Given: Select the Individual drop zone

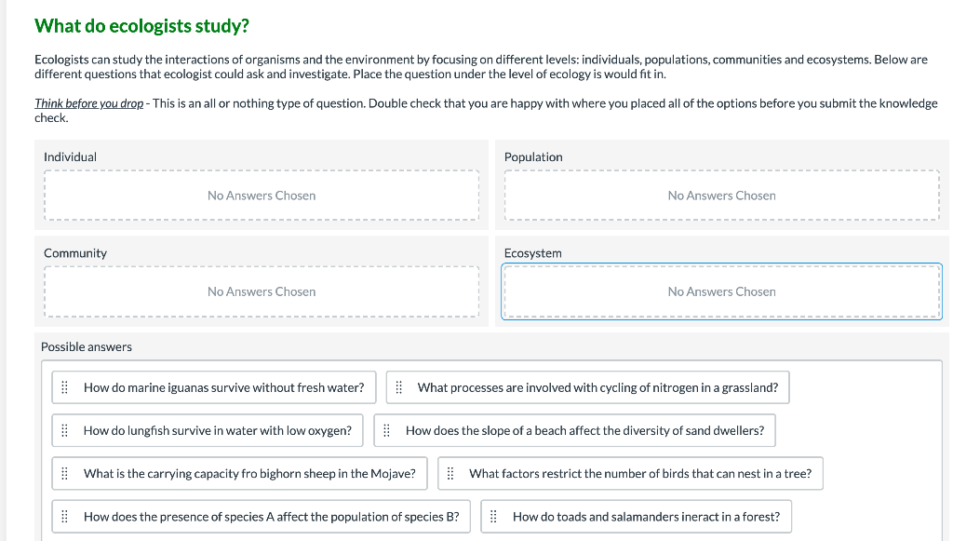Looking at the screenshot, I should pyautogui.click(x=262, y=196).
